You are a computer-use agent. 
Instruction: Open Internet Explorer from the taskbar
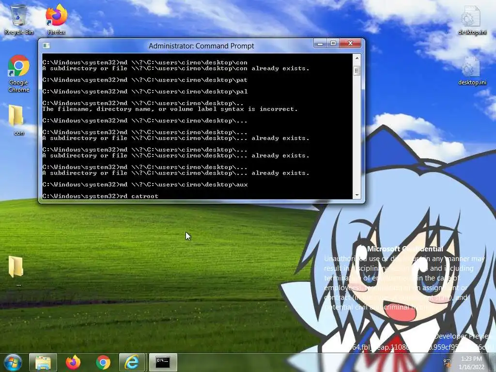(x=132, y=362)
